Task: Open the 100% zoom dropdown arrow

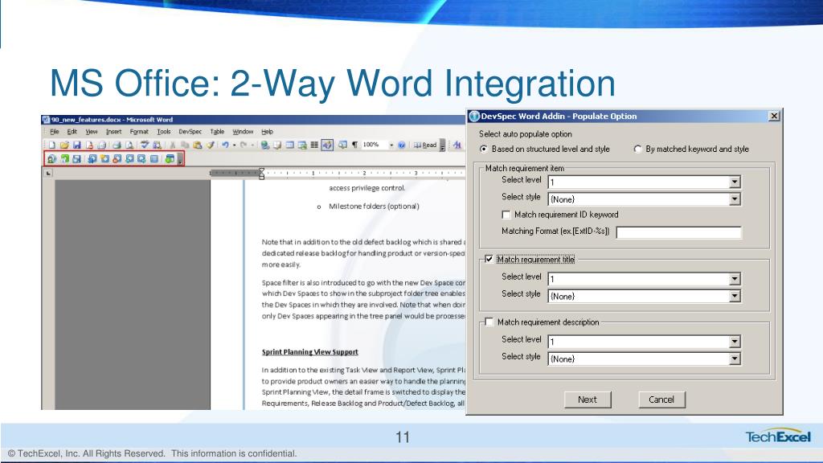Action: pos(391,145)
